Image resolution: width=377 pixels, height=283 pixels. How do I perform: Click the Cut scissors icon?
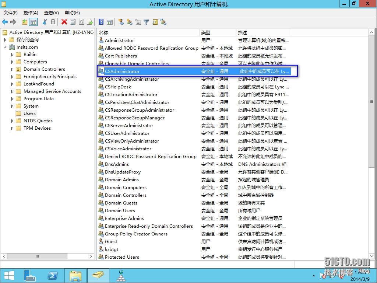[45, 22]
